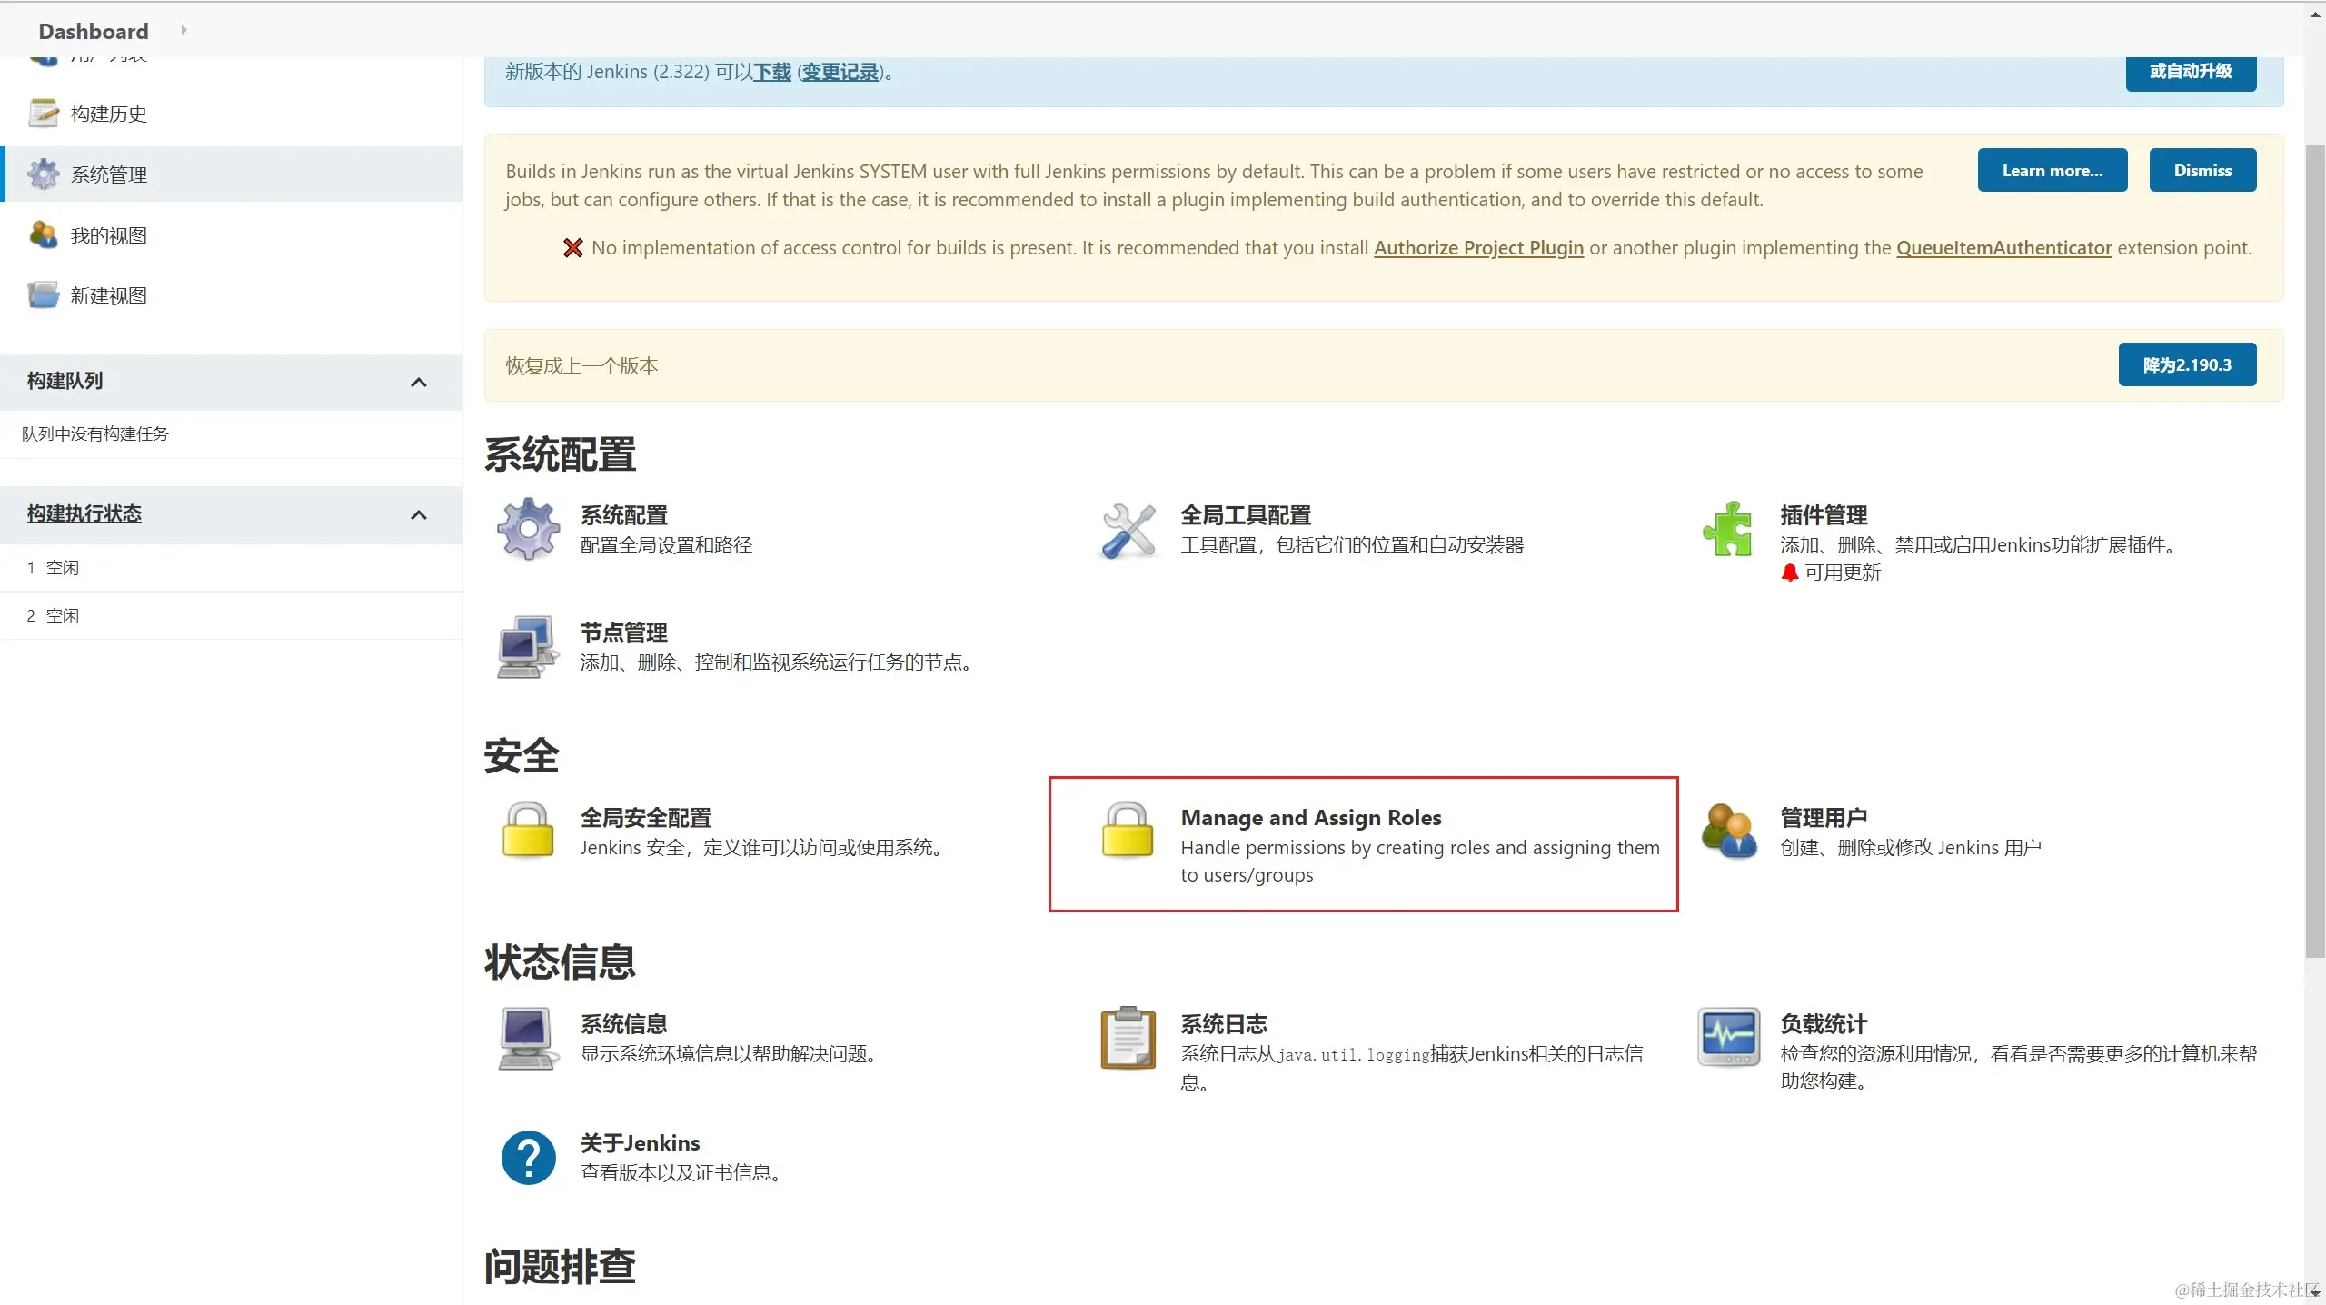Open 全局工具配置 wrench and screwdriver icon
This screenshot has width=2326, height=1305.
tap(1128, 530)
